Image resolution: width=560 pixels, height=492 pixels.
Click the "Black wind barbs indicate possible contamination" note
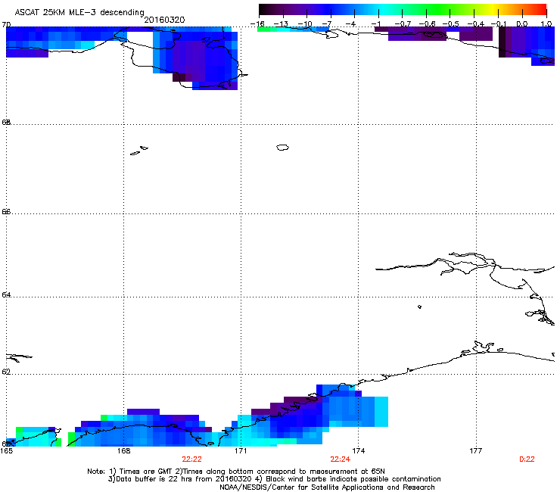pyautogui.click(x=353, y=479)
